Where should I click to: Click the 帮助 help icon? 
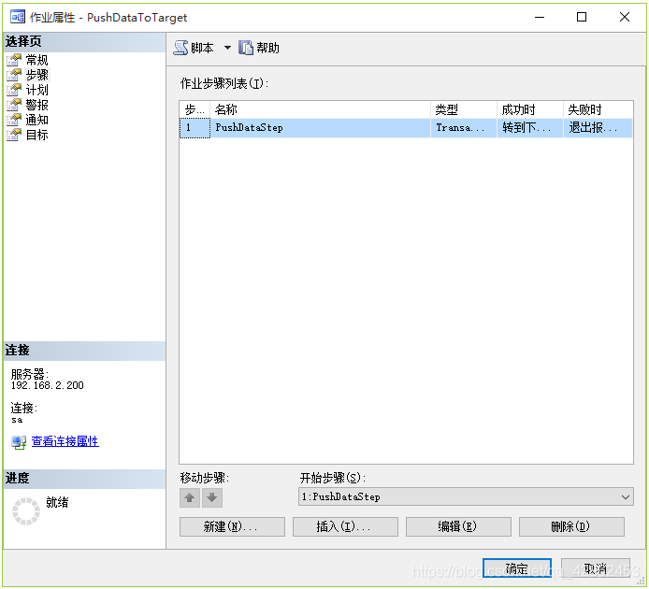(245, 48)
